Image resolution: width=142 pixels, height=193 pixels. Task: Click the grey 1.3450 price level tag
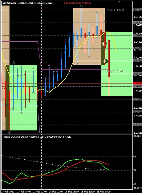138,23
